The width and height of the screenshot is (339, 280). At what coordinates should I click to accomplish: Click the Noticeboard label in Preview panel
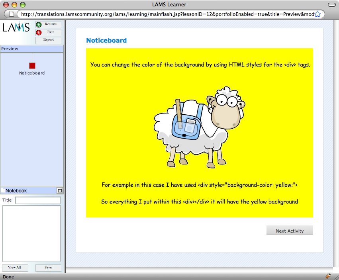coord(32,73)
